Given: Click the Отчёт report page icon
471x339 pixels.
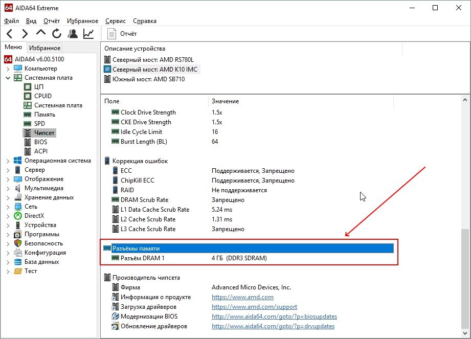Looking at the screenshot, I should [x=111, y=34].
